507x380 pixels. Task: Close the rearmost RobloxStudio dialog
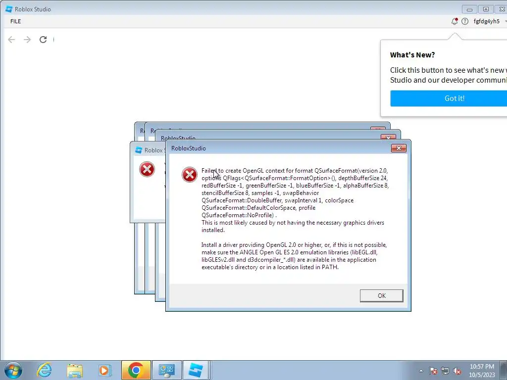point(378,128)
